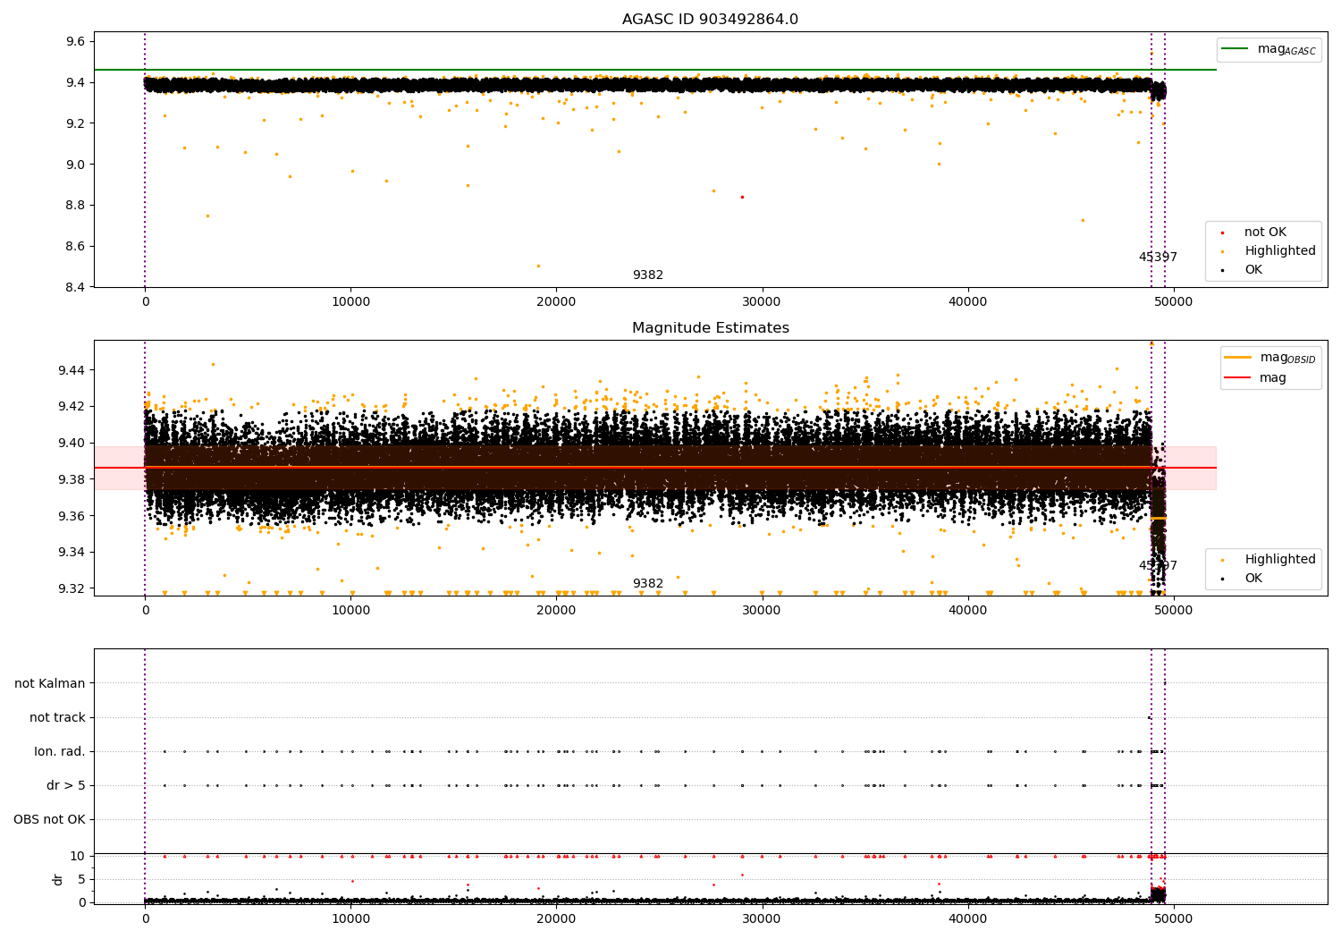Image resolution: width=1341 pixels, height=939 pixels.
Task: Click the 50000 x-tick under the bottom plot
Action: [x=1174, y=919]
